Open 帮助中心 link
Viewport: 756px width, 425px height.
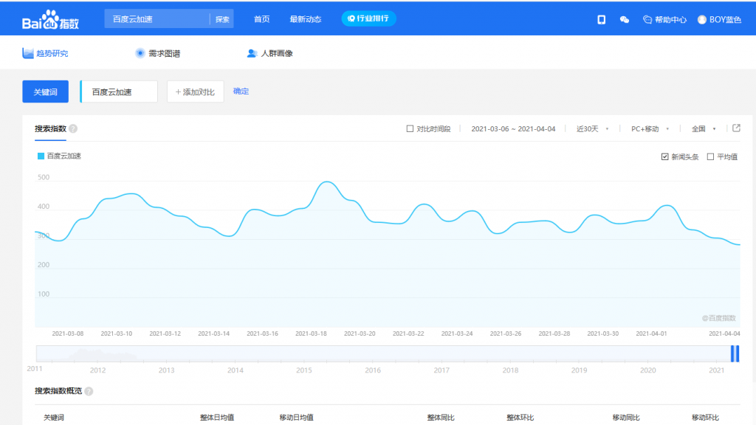670,20
